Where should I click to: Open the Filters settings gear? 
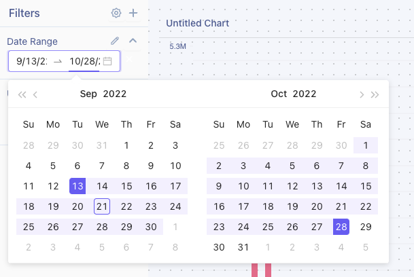click(116, 13)
